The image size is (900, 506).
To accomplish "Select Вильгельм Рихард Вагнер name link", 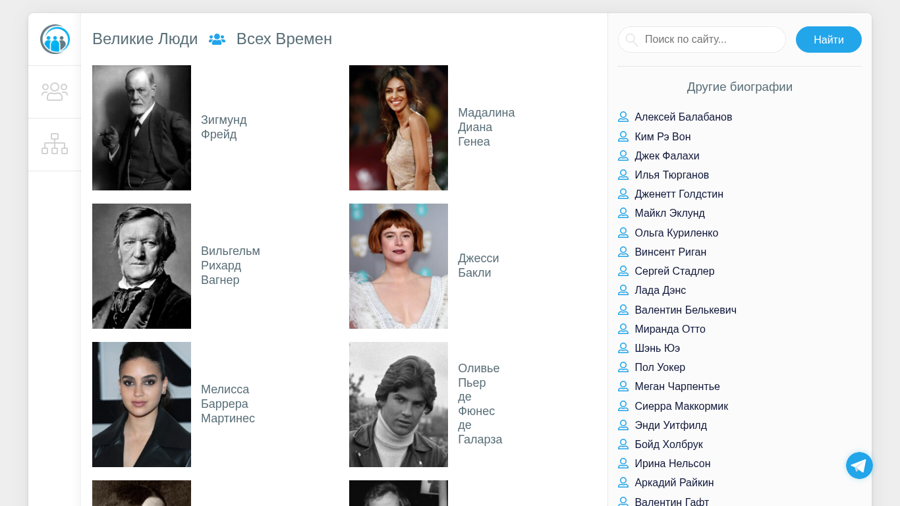I will (x=230, y=266).
